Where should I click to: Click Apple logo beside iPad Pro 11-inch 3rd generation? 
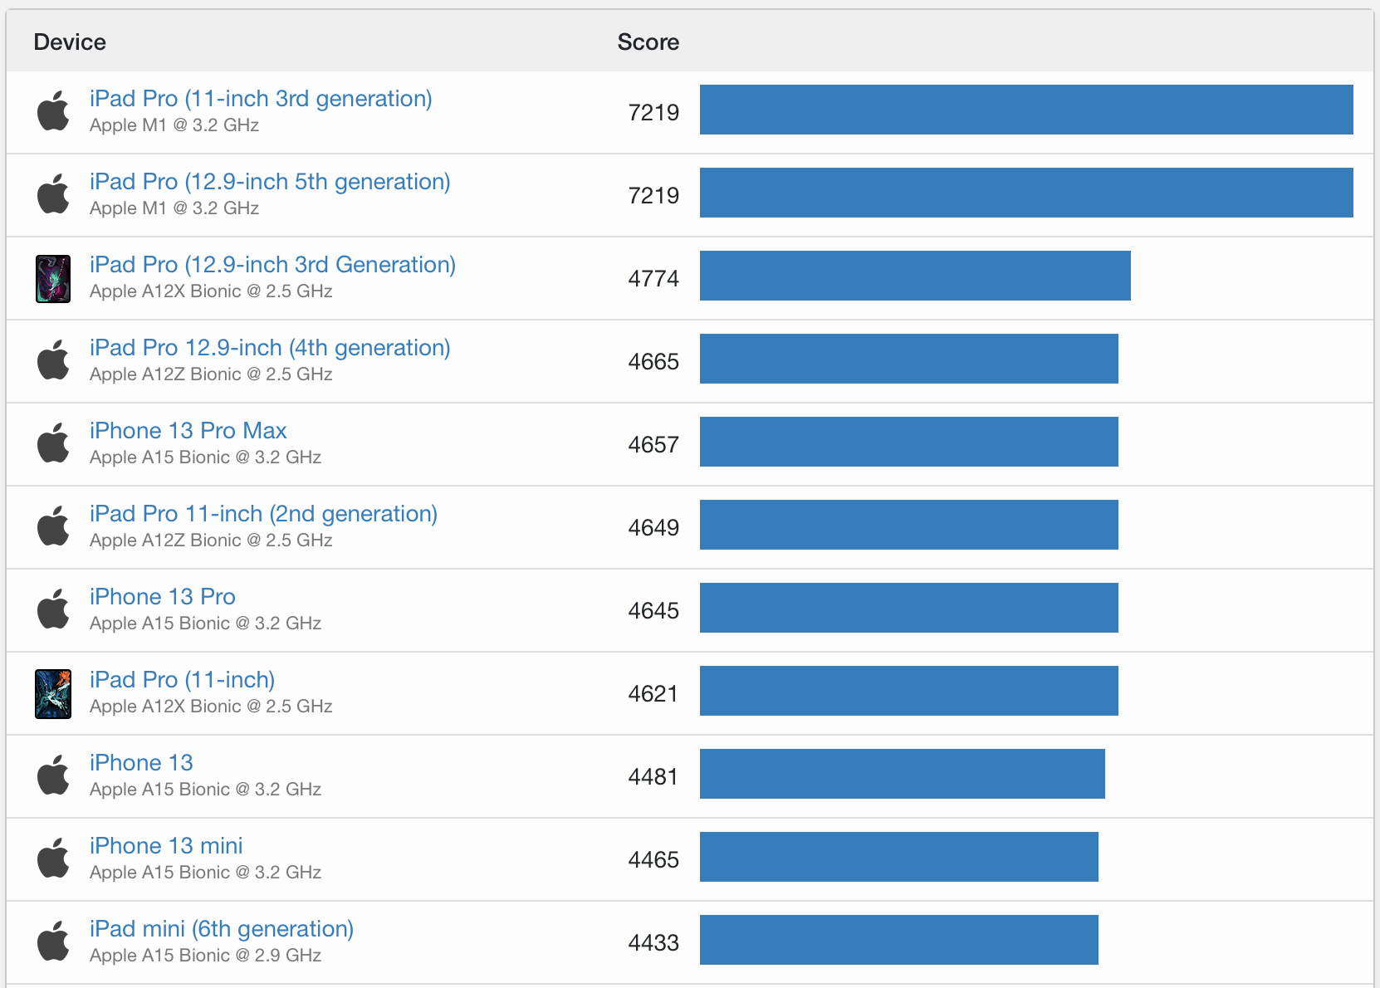point(53,111)
